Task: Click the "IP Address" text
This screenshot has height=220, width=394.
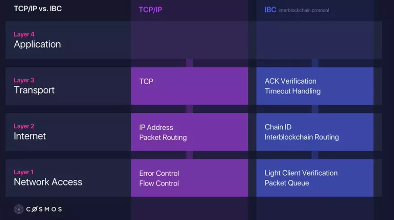Action: [156, 127]
